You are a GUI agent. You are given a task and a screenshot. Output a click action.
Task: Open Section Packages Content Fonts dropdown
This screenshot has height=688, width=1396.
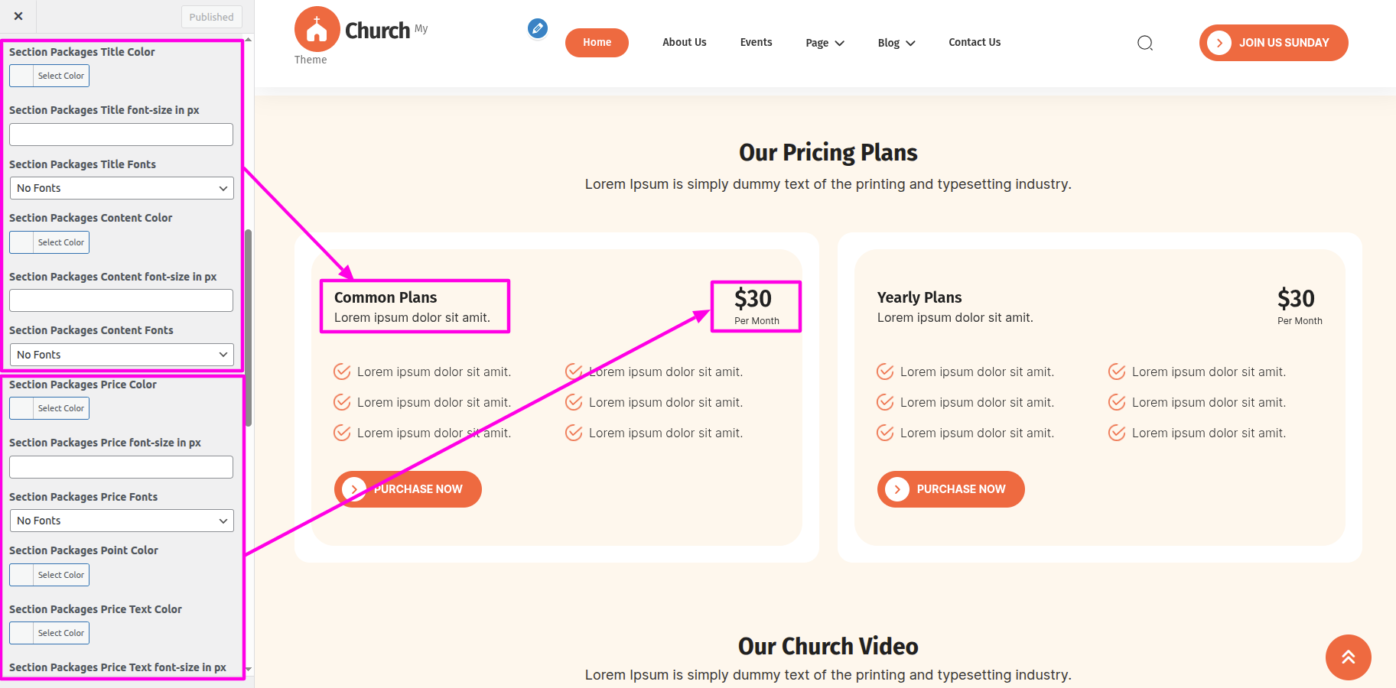[x=122, y=355]
